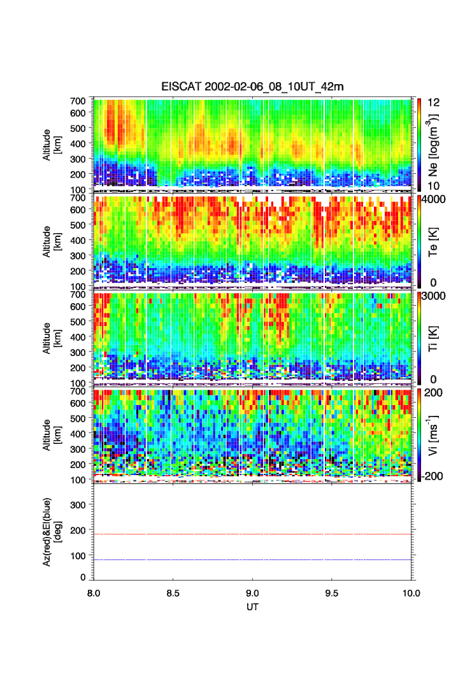This screenshot has height=677, width=451.
Task: Click the 9.5 tick on UT axis
Action: (332, 592)
